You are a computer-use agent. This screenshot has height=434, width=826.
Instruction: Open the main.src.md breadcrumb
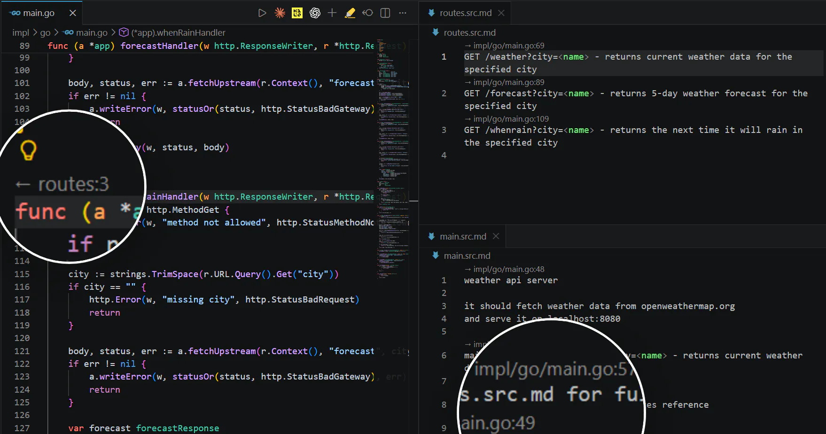click(467, 256)
